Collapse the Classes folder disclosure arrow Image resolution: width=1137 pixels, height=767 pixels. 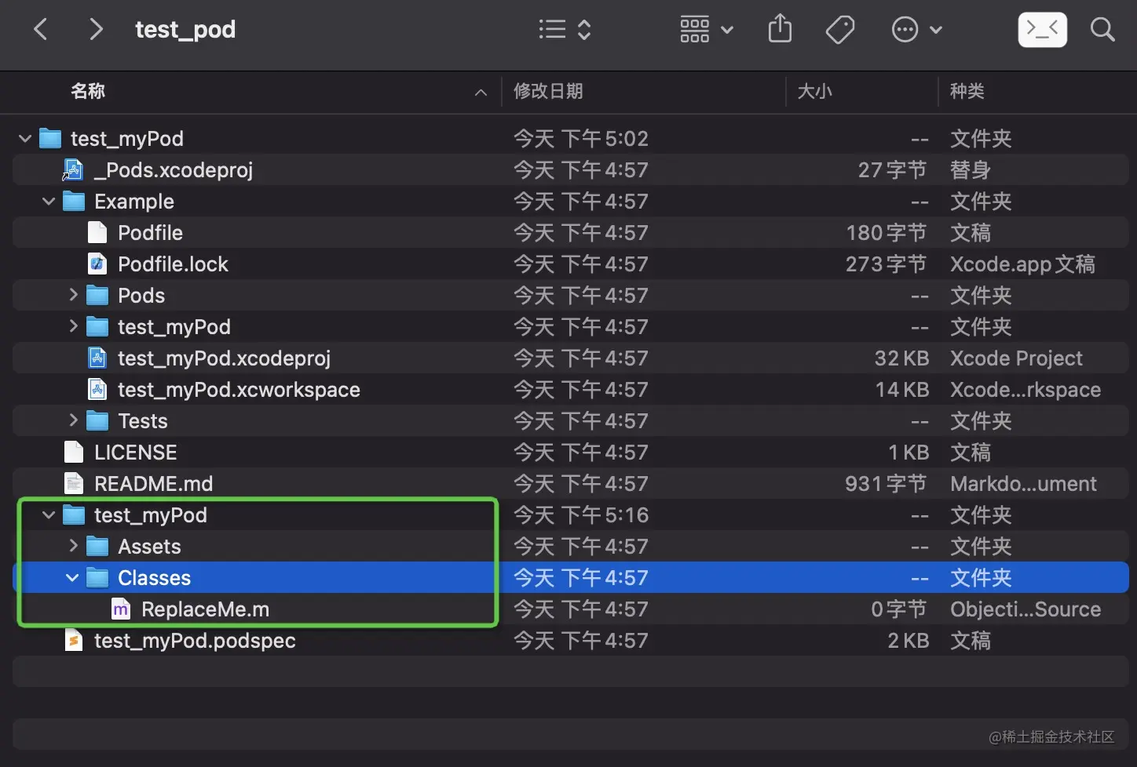(x=72, y=578)
